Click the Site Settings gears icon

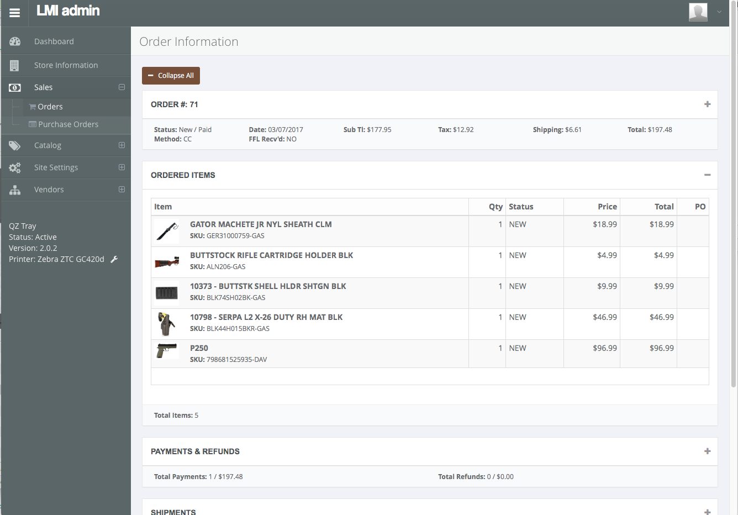click(x=15, y=167)
